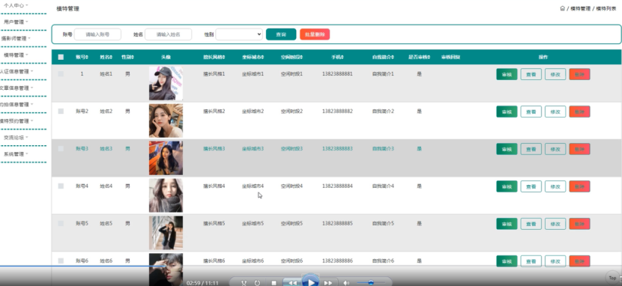Select 自我简介4 table cell
Screen dimensions: 622x286
(x=383, y=186)
